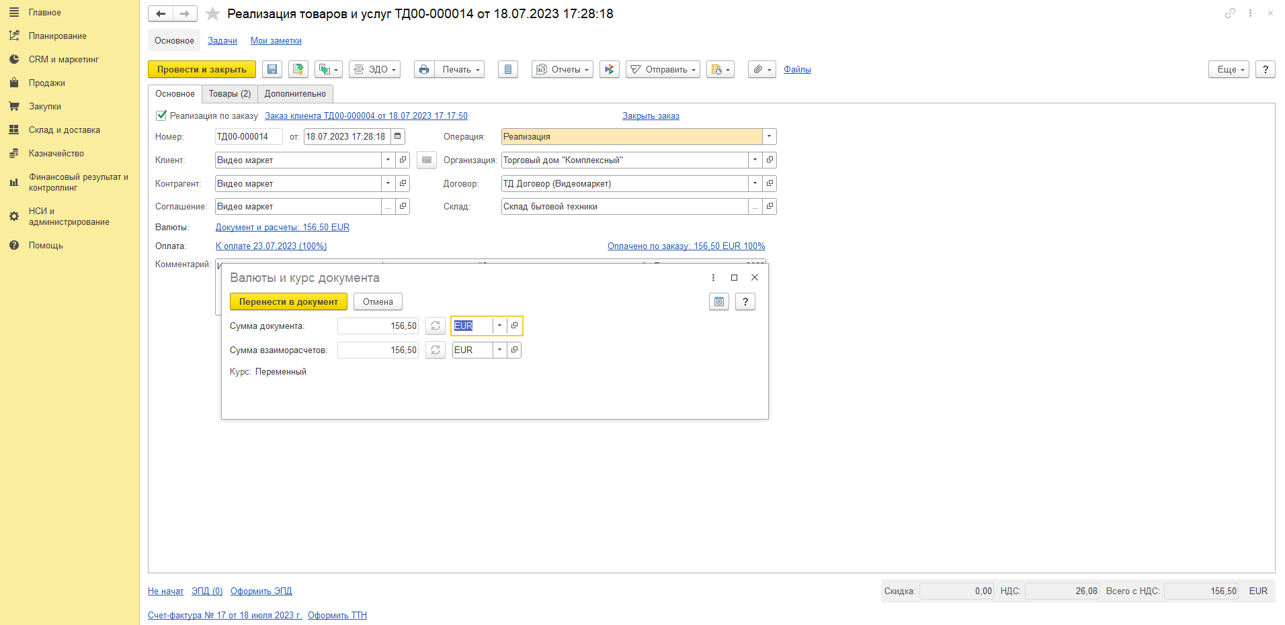Expand document currency EUR dropdown
Screen dimensions: 1285x625
coord(499,326)
